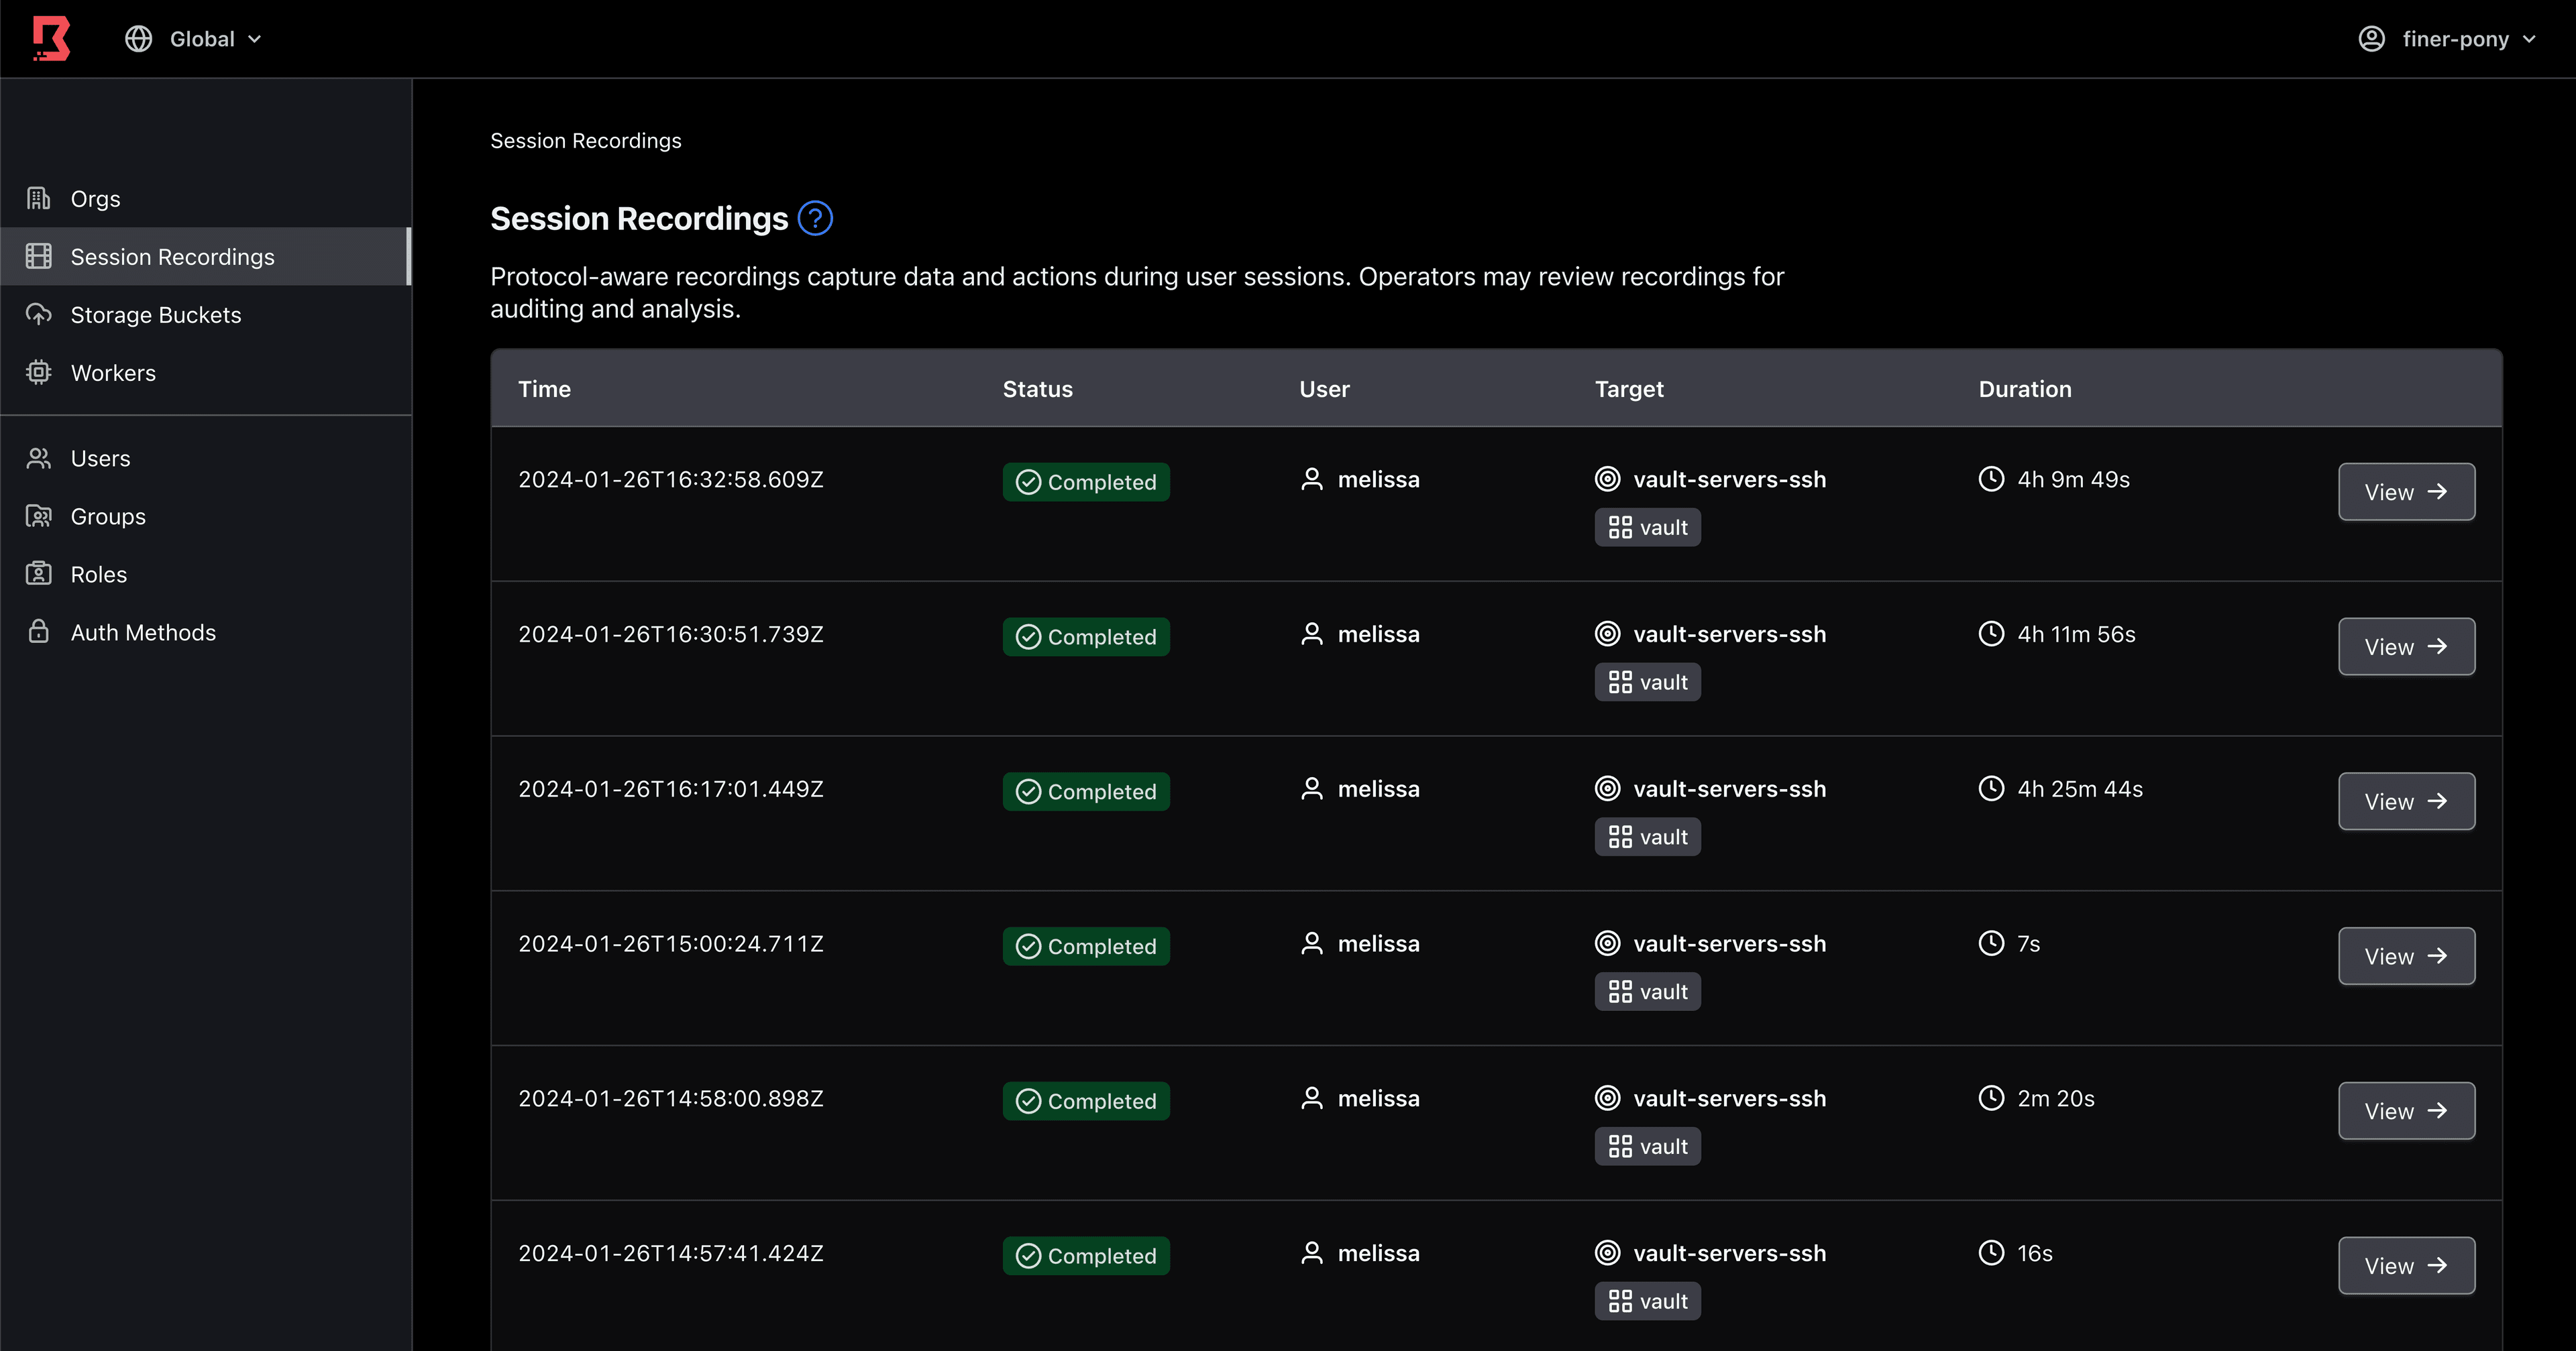This screenshot has height=1351, width=2576.
Task: Open the finer-pony user menu
Action: click(x=2455, y=39)
